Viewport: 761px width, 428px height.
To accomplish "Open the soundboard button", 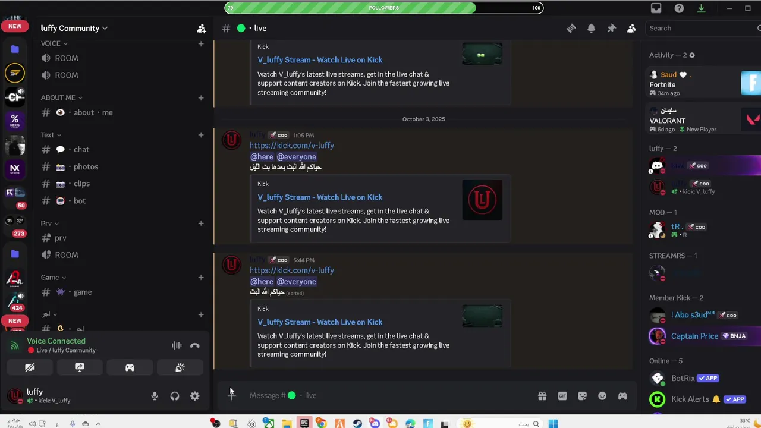I will click(180, 367).
